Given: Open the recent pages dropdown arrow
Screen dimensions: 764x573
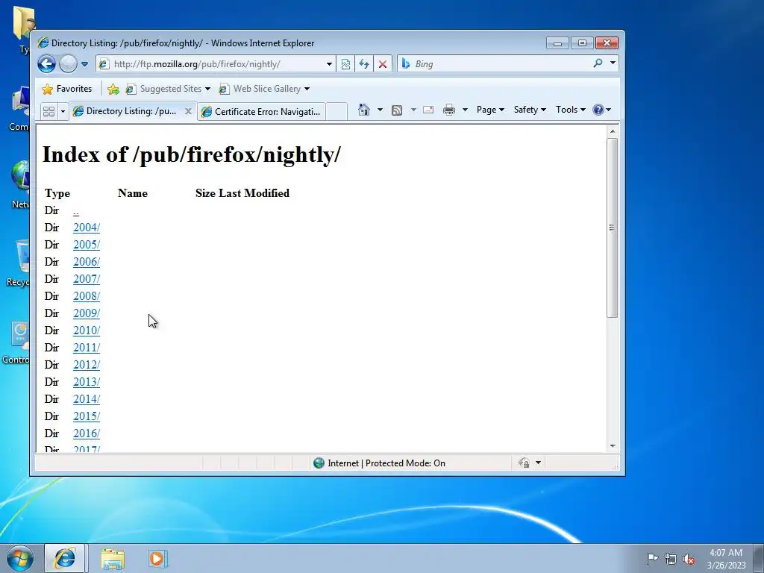Looking at the screenshot, I should (85, 64).
